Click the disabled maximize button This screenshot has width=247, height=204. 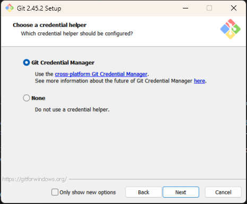[x=209, y=8]
